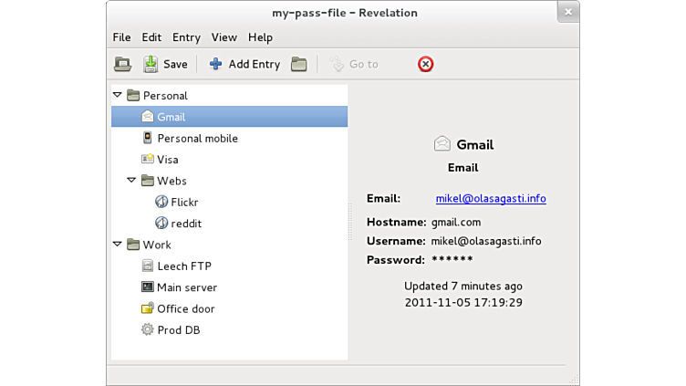
Task: Open the mikel@olasagasti.info email link
Action: coord(490,199)
